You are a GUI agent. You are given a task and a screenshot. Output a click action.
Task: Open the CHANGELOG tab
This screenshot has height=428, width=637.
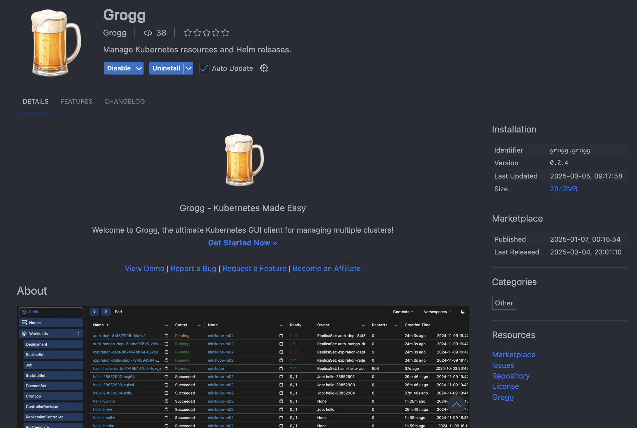pos(125,101)
